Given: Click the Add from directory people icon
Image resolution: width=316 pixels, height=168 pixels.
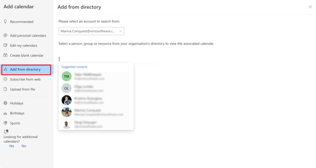Looking at the screenshot, I should (x=6, y=69).
